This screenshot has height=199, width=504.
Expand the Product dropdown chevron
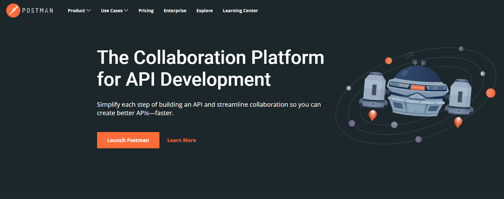89,11
